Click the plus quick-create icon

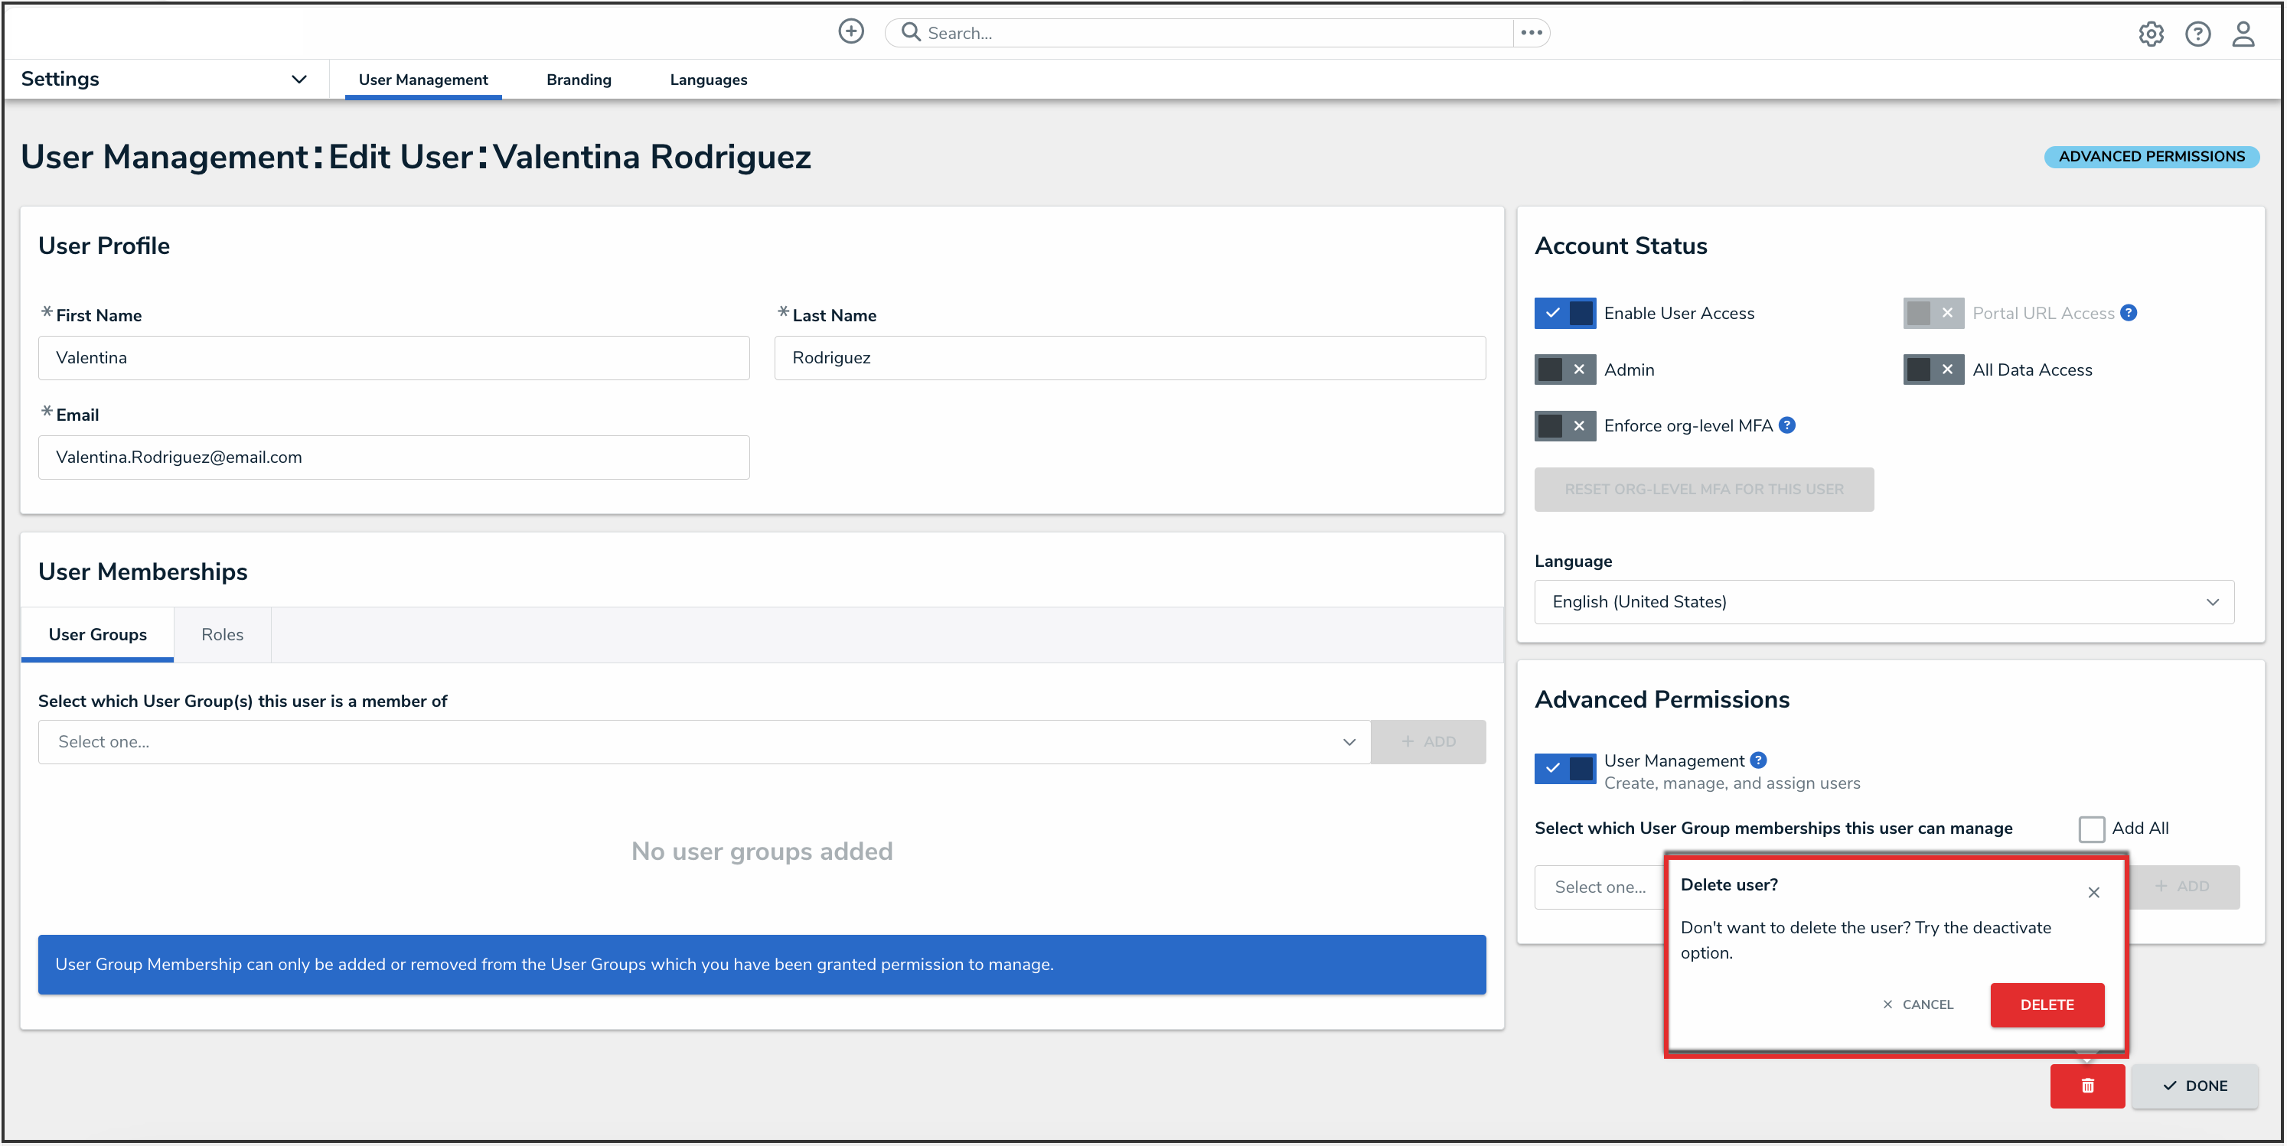[x=850, y=32]
